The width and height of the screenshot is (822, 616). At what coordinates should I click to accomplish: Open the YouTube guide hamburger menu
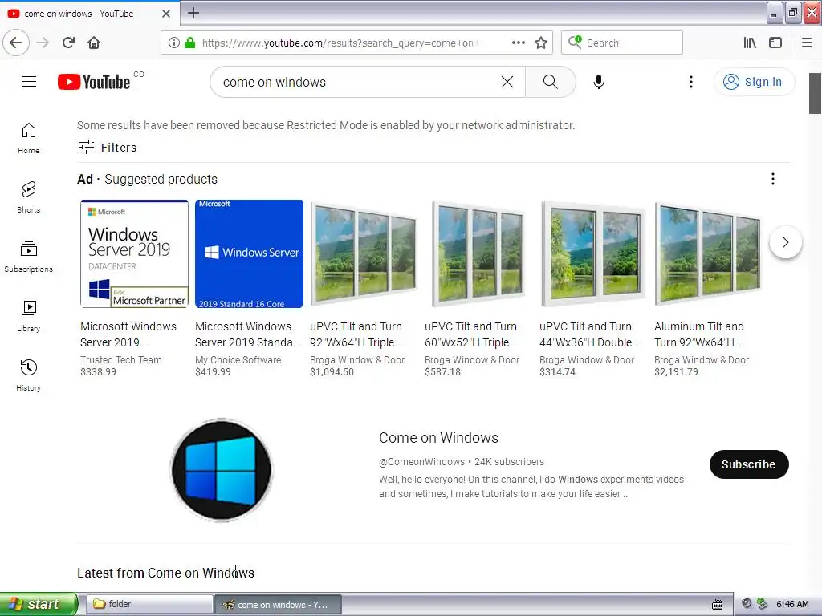point(29,82)
